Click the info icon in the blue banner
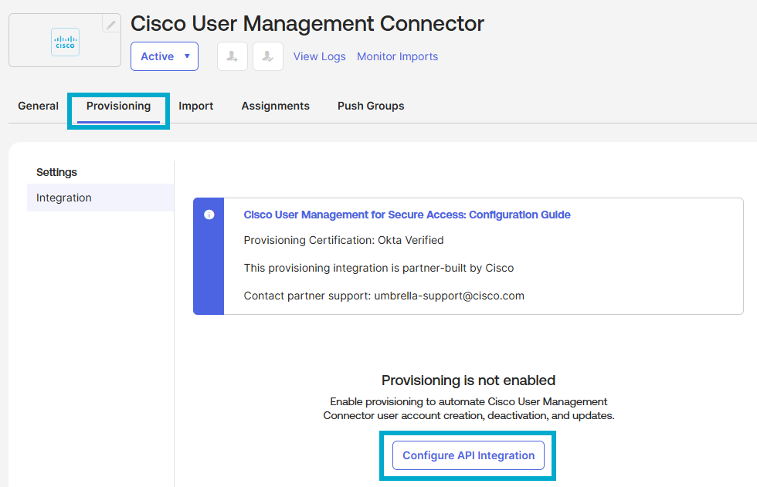This screenshot has width=757, height=487. pyautogui.click(x=209, y=215)
